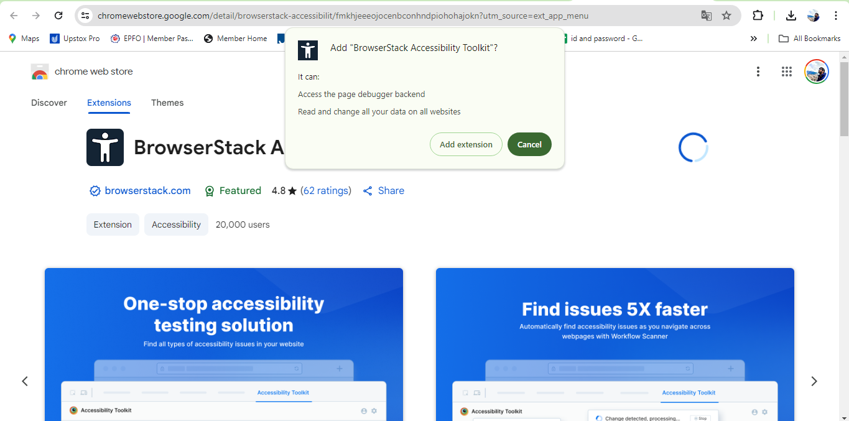Screen dimensions: 849x421
Task: Share this extension
Action: pyautogui.click(x=384, y=191)
